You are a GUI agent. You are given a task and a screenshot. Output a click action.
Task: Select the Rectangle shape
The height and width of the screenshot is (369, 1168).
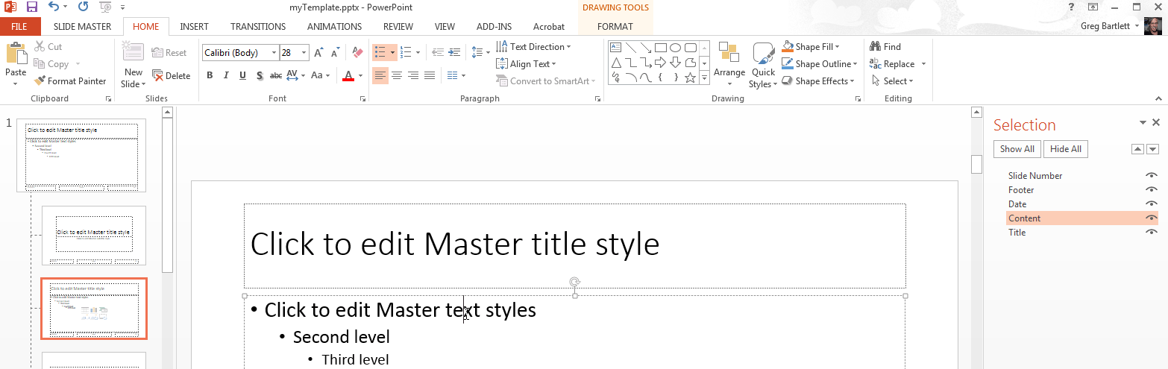pyautogui.click(x=660, y=48)
